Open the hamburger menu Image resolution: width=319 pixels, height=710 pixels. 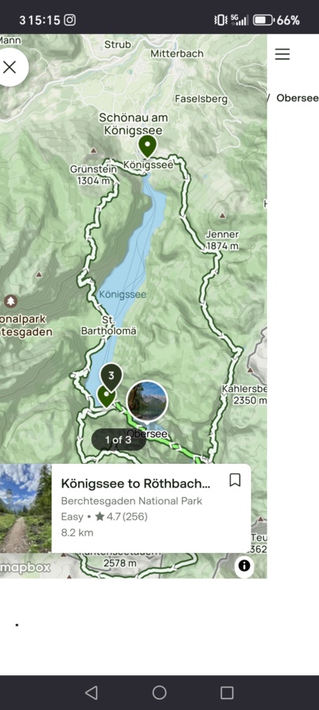tap(283, 54)
